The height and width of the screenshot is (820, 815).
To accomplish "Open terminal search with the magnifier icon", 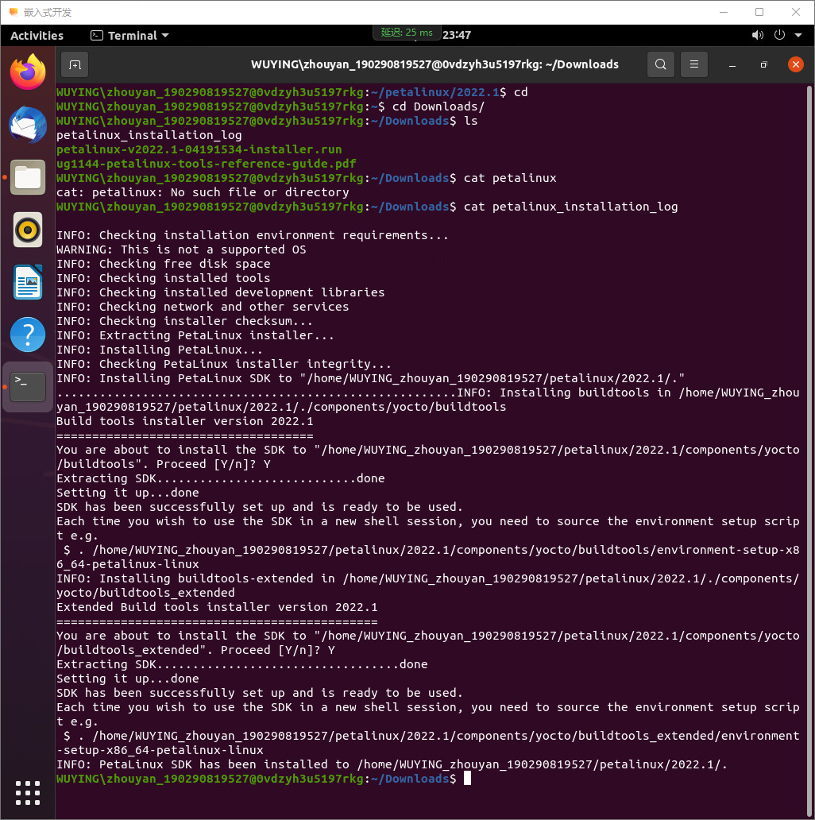I will pyautogui.click(x=660, y=64).
